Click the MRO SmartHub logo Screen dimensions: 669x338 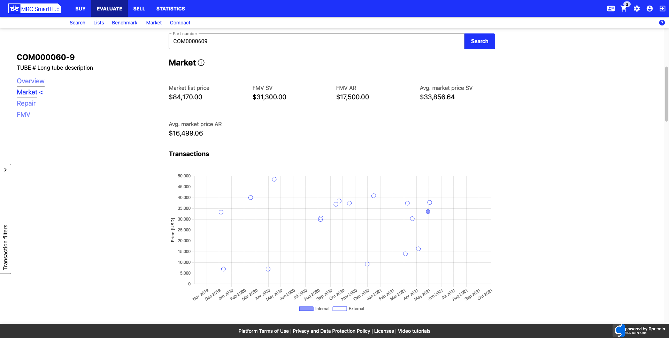coord(35,9)
